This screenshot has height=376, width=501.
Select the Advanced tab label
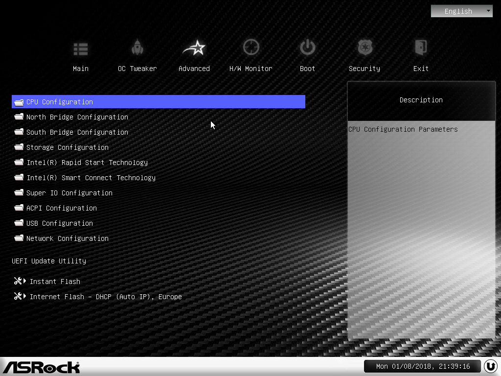tap(194, 69)
